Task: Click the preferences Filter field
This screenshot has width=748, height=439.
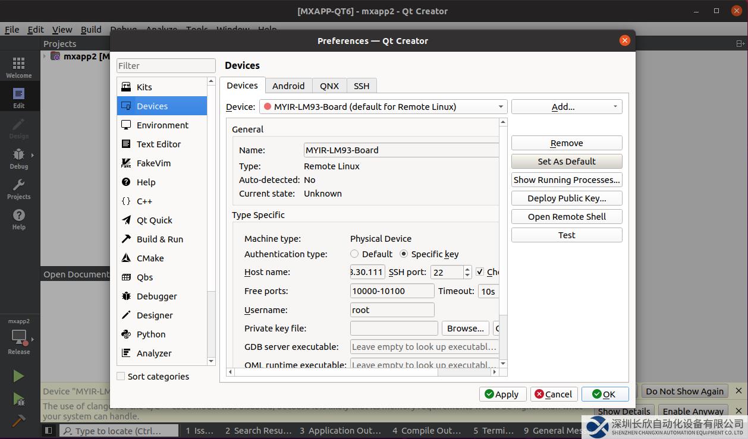Action: pyautogui.click(x=166, y=65)
